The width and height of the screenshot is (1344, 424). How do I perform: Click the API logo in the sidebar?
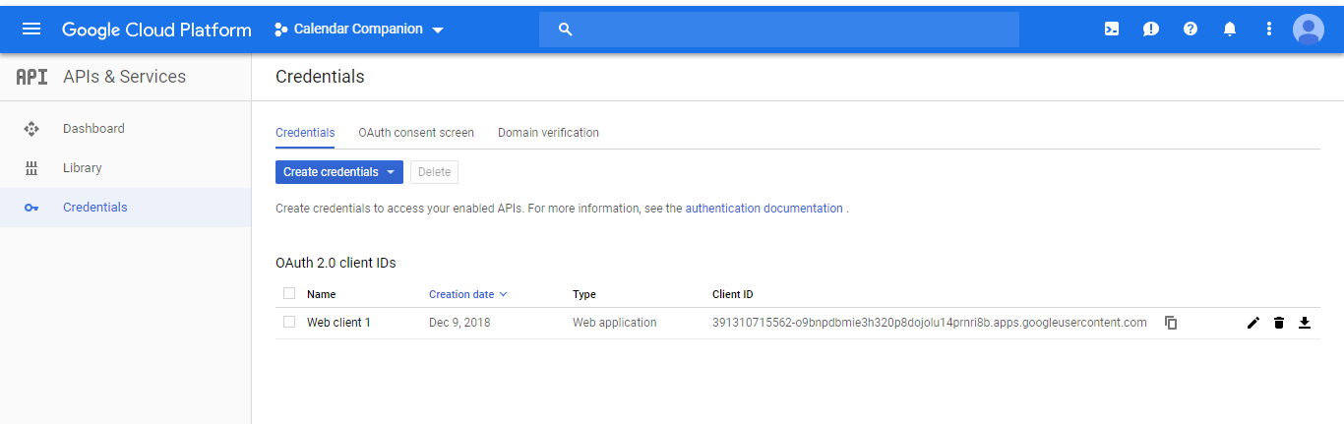coord(31,77)
